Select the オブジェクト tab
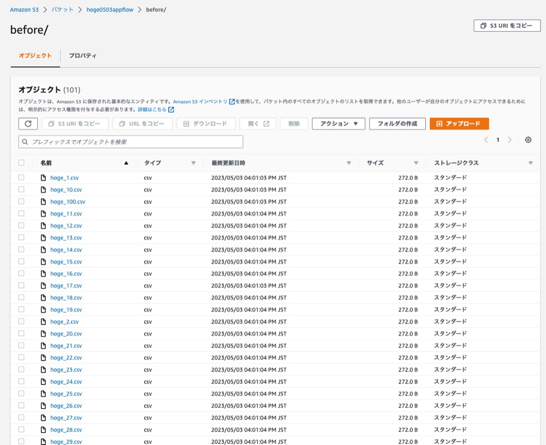This screenshot has height=445, width=546. (35, 56)
